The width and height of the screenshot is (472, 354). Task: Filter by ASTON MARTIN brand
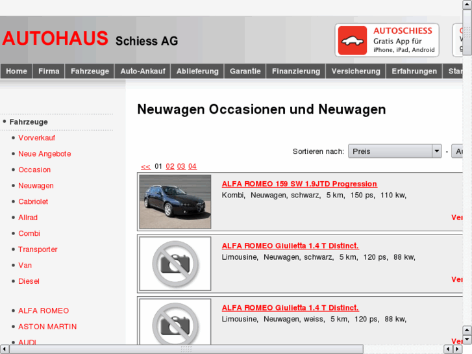(x=47, y=327)
